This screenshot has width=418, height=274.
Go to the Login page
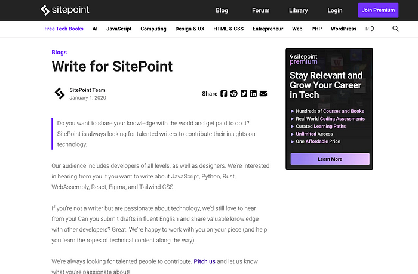coord(335,10)
